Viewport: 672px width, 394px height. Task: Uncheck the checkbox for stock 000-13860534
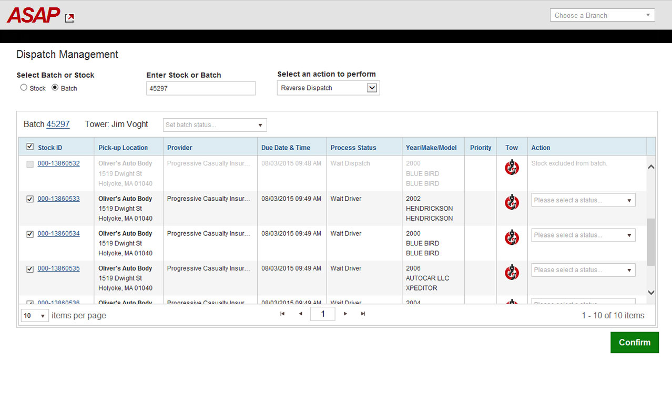tap(30, 234)
